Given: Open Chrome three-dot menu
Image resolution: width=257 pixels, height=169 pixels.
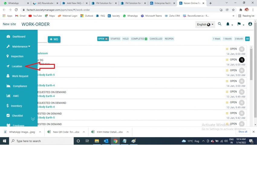Looking at the screenshot, I should click(x=253, y=10).
